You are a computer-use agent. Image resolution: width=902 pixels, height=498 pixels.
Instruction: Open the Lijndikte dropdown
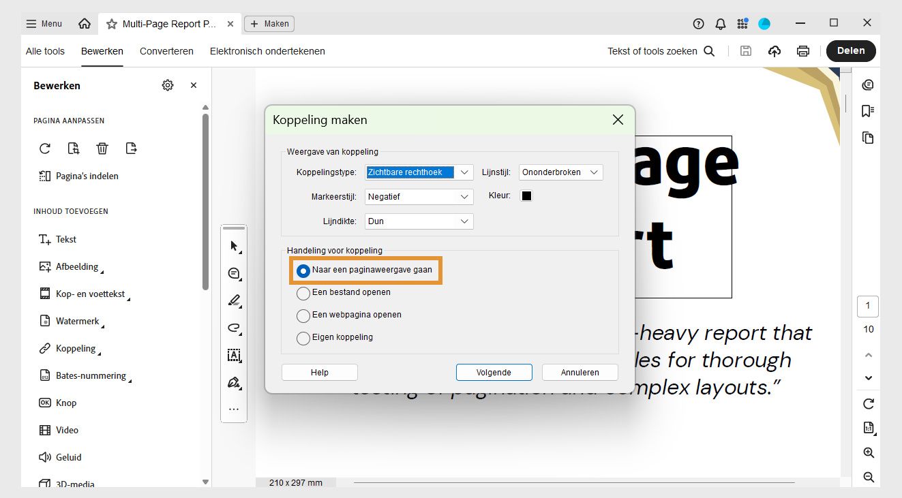coord(419,221)
